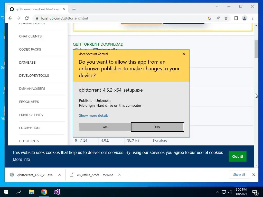Click the Google icon in address bar

click(210, 18)
